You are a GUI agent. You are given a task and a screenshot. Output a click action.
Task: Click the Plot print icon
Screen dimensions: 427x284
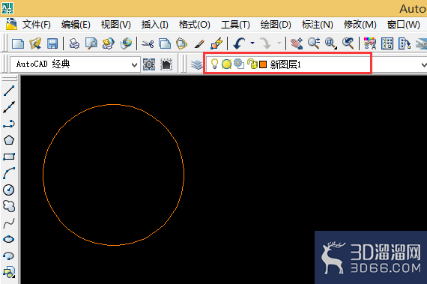click(74, 43)
